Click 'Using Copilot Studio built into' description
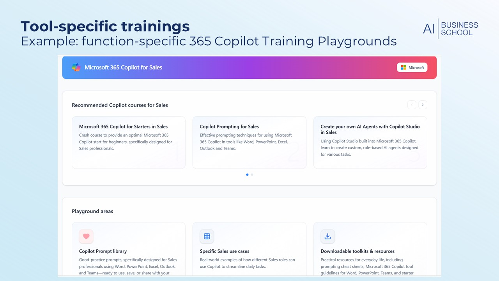 point(370,148)
